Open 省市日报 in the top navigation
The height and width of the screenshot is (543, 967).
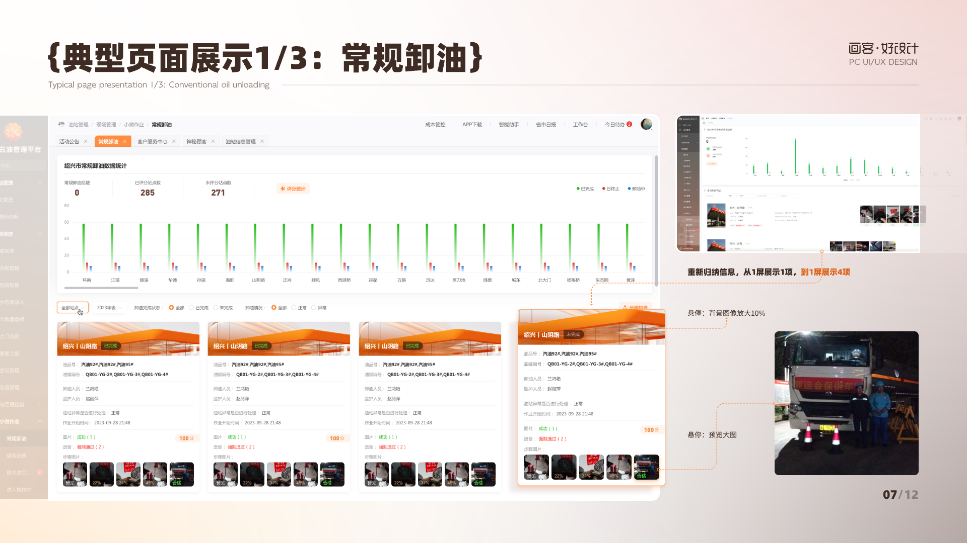point(546,125)
